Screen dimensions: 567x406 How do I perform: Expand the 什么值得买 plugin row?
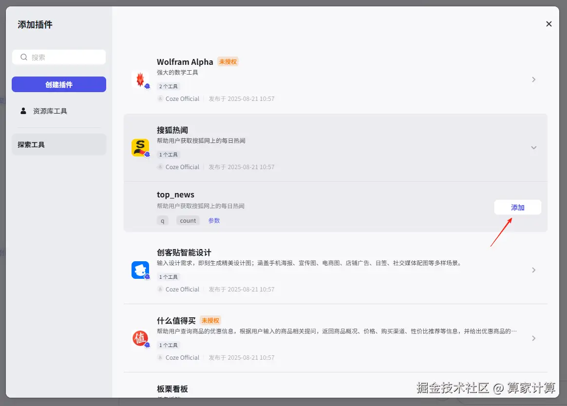(x=533, y=338)
